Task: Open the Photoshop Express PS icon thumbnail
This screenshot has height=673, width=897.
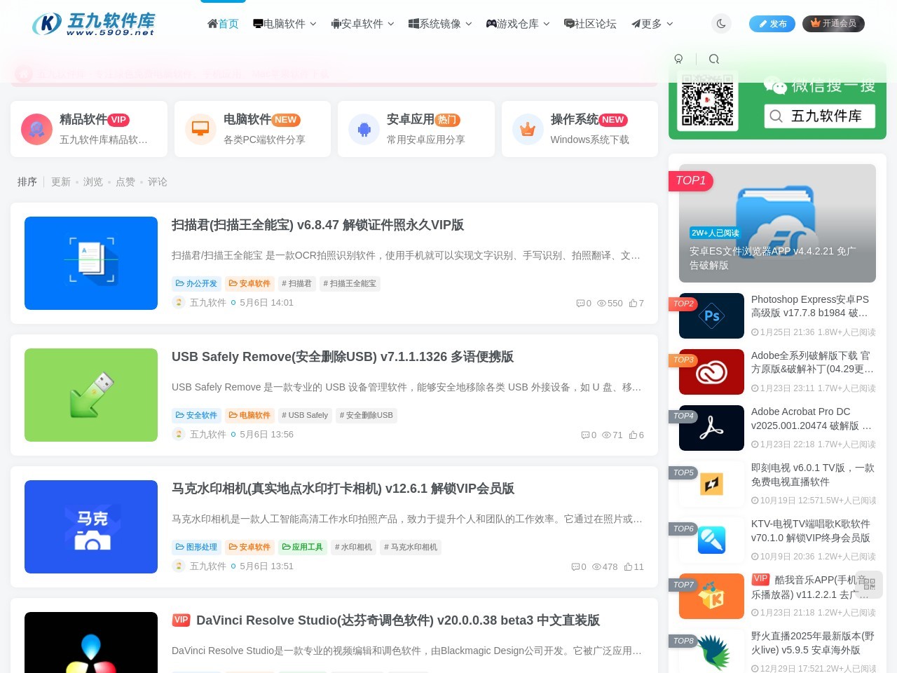Action: (711, 315)
